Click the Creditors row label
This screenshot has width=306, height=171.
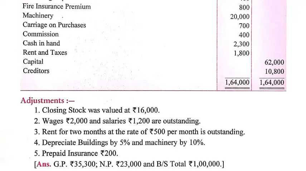(x=36, y=71)
